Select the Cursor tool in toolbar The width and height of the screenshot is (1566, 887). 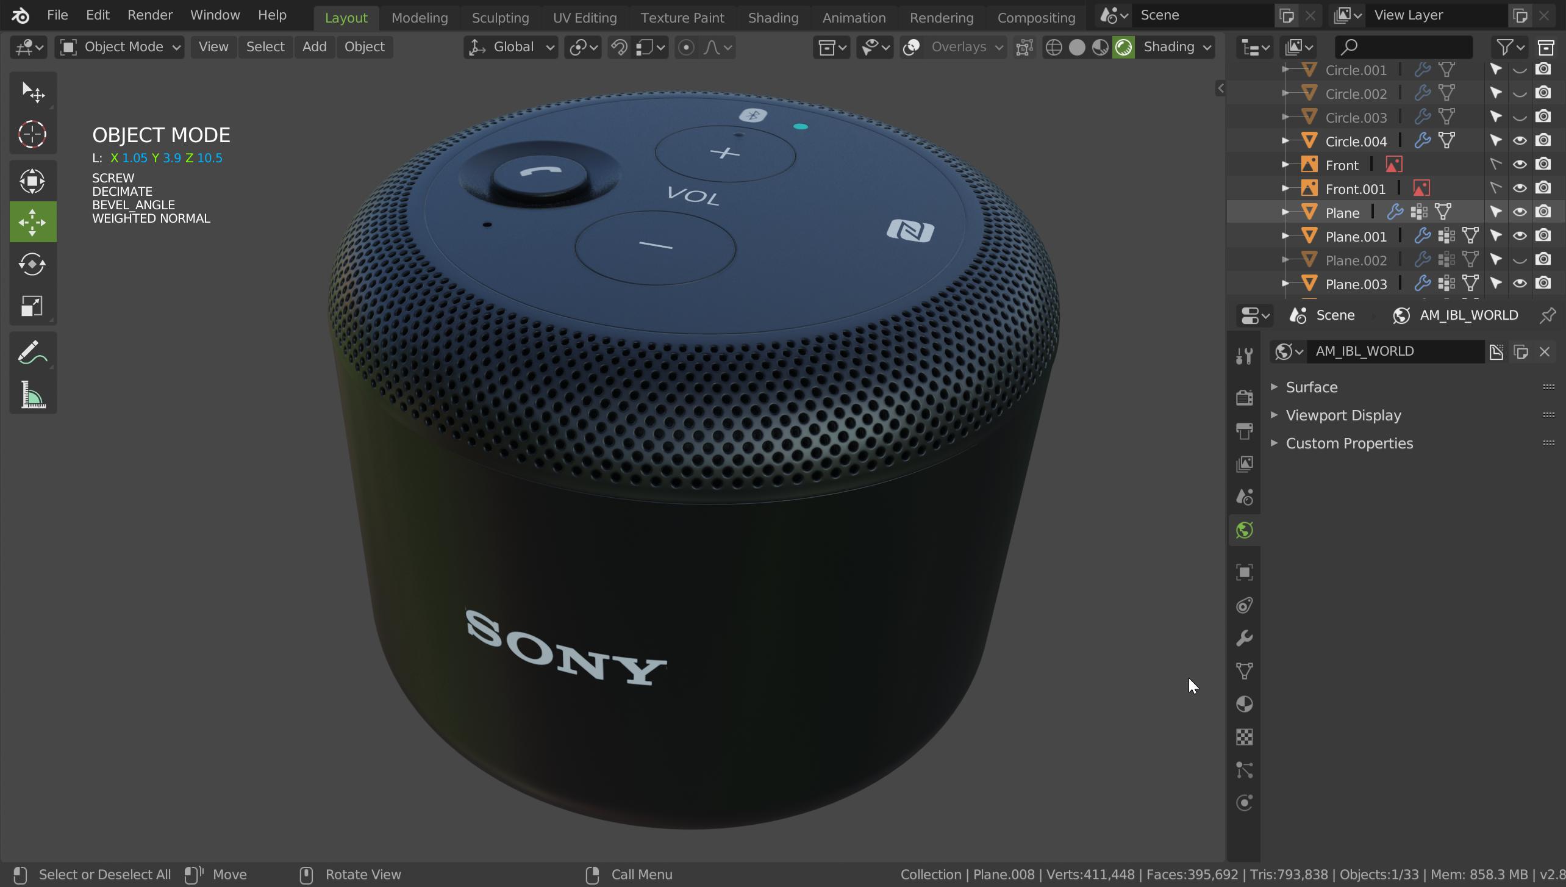pos(32,134)
